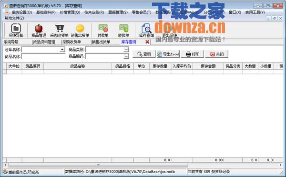Sort by 货品名称 column header
Image resolution: width=286 pixels, height=177 pixels.
(x=78, y=66)
